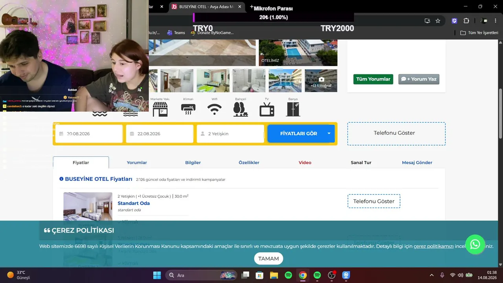Open the +13 fotoğraf gallery thumbnail
Screen dimensions: 503x283
point(321,81)
